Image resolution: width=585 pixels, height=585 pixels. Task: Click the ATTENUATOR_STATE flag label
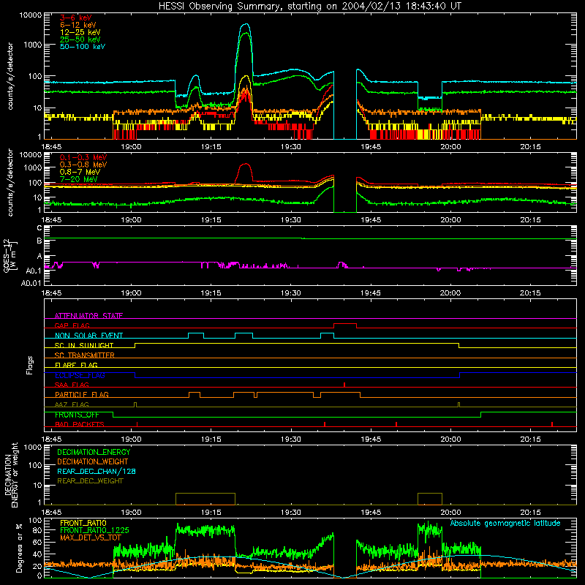point(88,316)
